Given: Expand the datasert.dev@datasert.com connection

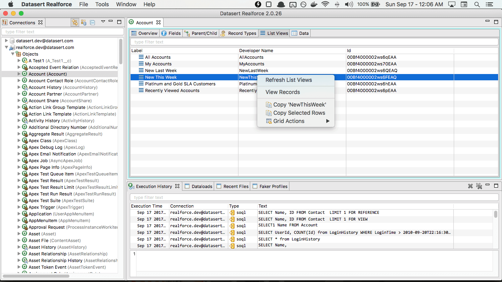Looking at the screenshot, I should (x=6, y=41).
